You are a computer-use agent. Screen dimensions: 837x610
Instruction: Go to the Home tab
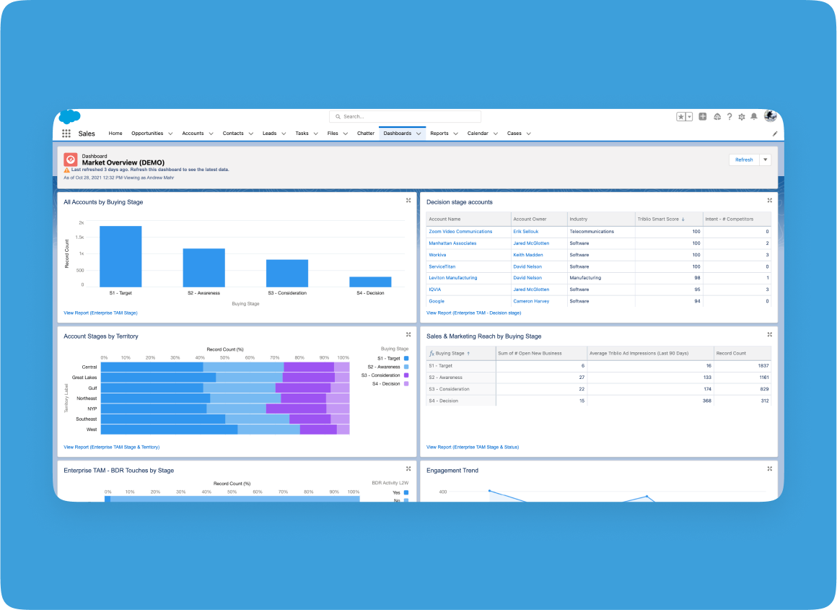(x=115, y=134)
